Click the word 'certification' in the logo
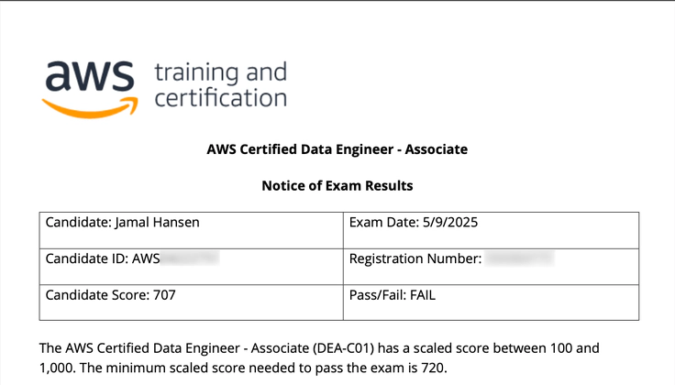Screen dimensions: 675x385 tap(221, 98)
